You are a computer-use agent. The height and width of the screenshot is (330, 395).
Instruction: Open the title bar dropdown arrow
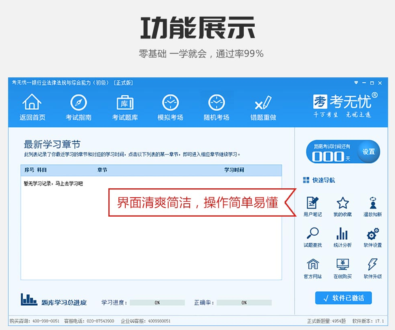pyautogui.click(x=356, y=83)
